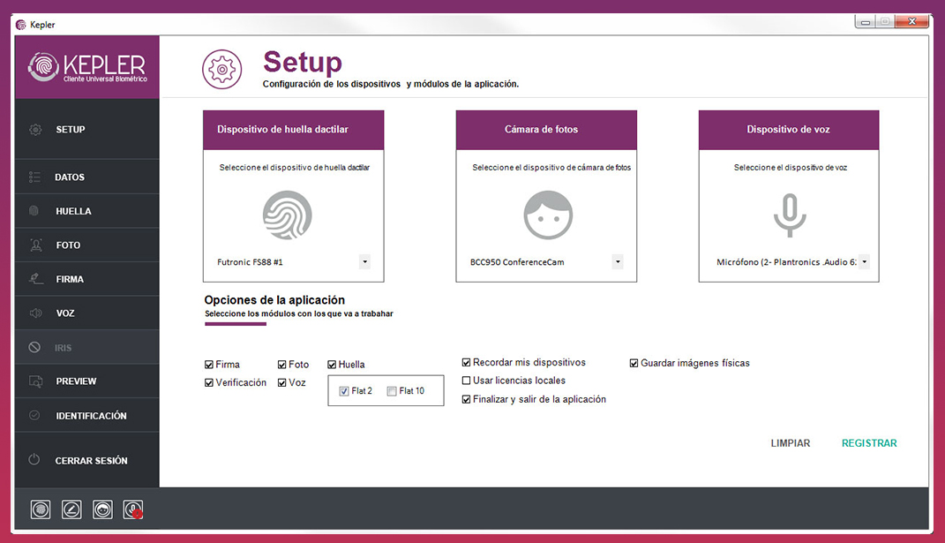
Task: Open the fingerprint device dropdown showing Futronic FS88
Action: [364, 261]
